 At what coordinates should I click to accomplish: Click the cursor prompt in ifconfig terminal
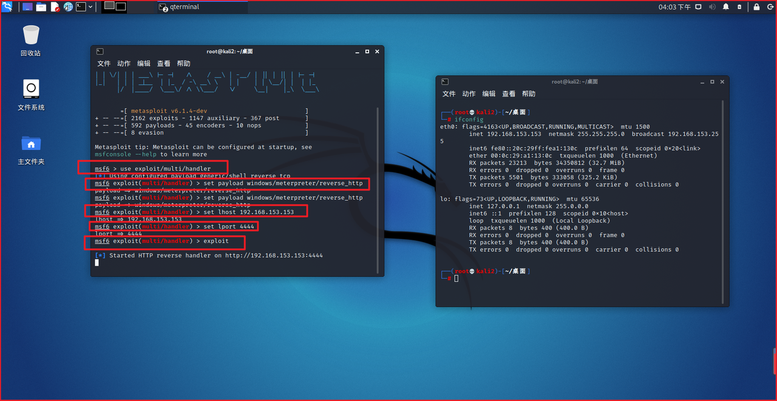pyautogui.click(x=456, y=278)
